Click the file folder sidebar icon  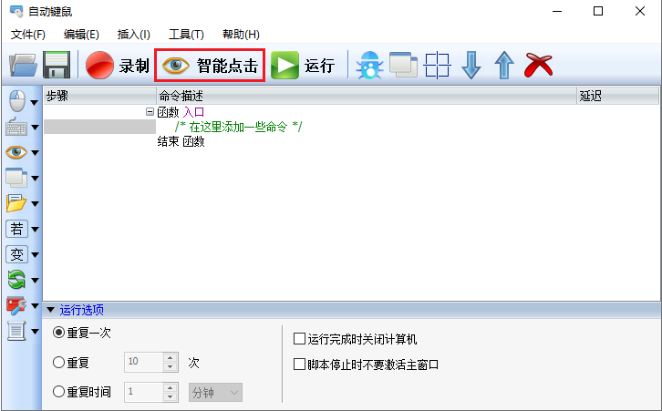click(16, 203)
